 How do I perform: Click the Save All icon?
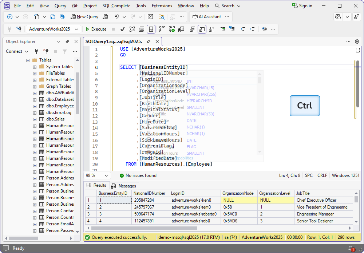(62, 17)
